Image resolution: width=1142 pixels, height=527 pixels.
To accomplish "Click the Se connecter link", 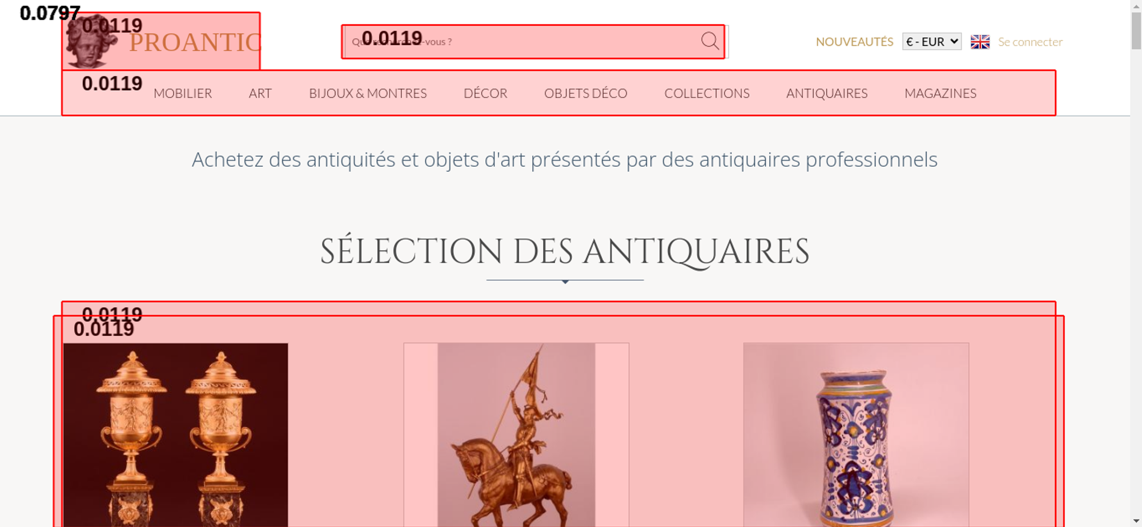I will [1030, 42].
